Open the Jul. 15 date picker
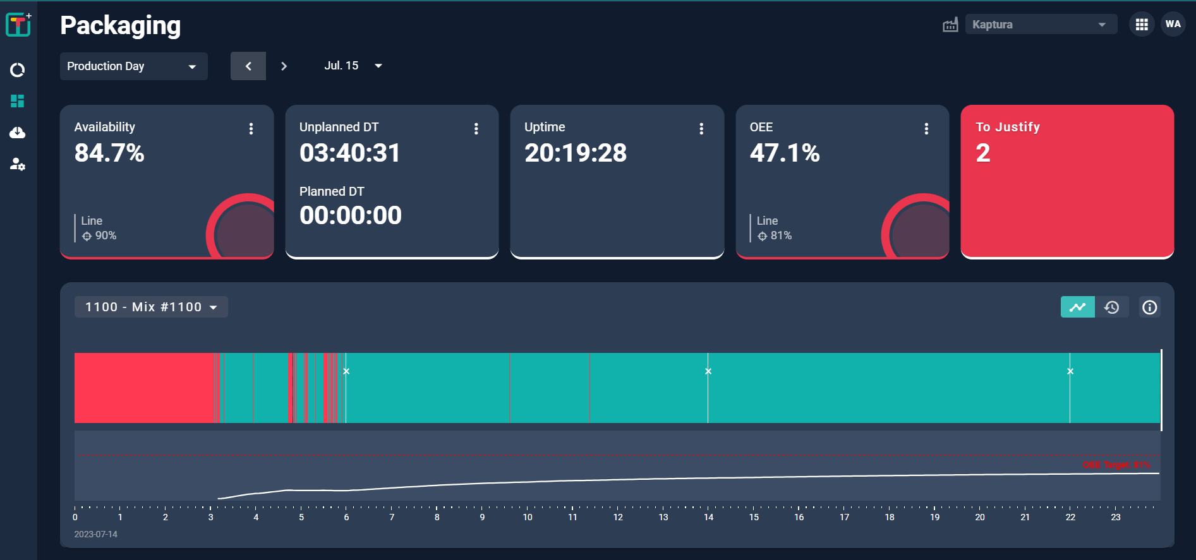The image size is (1196, 560). [353, 66]
